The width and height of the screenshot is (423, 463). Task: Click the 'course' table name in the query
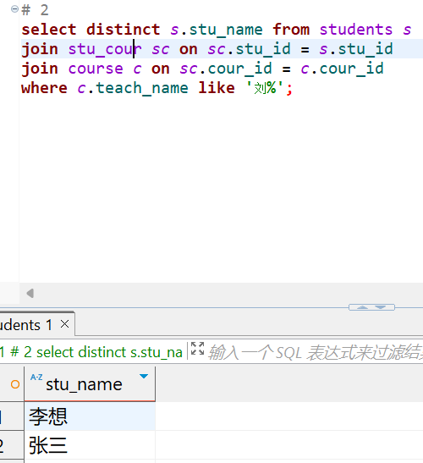[96, 69]
